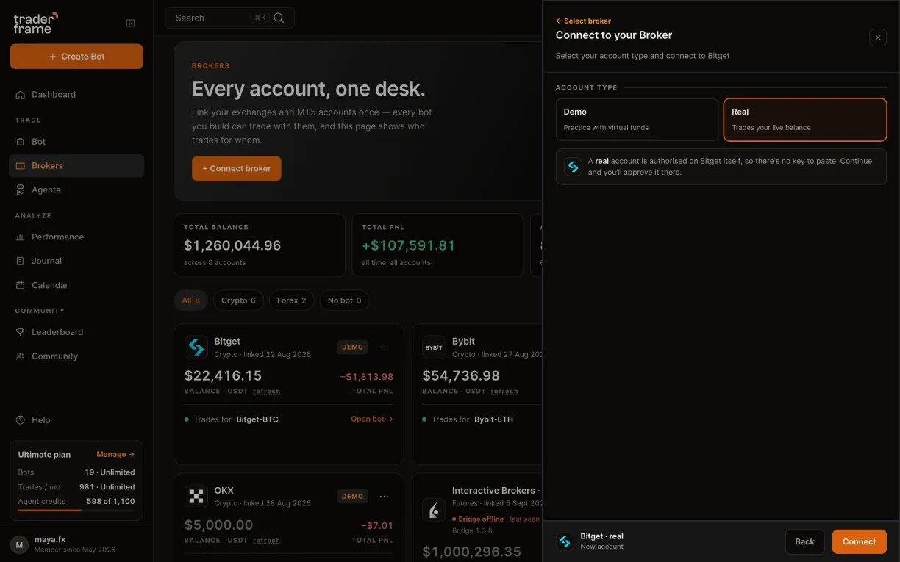
Task: Filter accounts by Forex 2
Action: click(292, 300)
